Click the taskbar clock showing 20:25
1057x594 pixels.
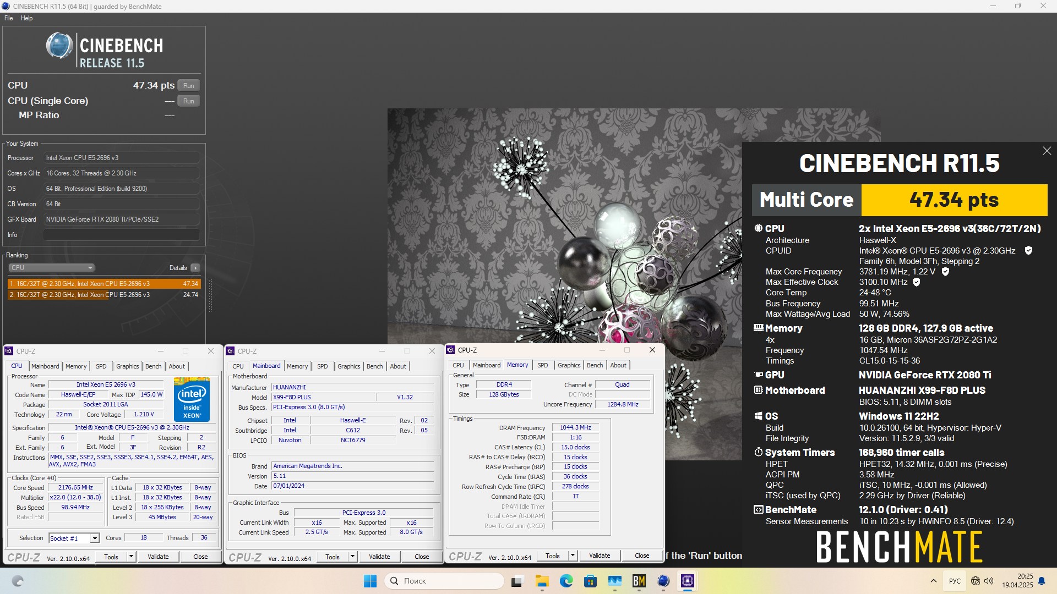tap(1017, 581)
